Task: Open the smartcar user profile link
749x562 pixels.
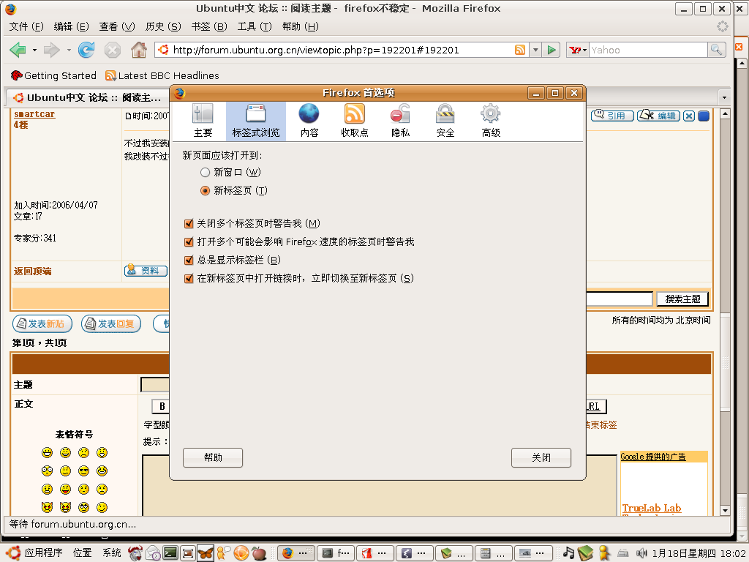Action: pyautogui.click(x=34, y=114)
